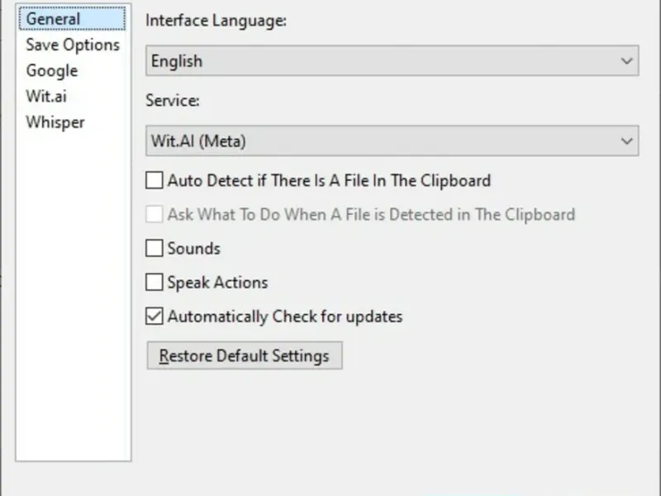Uncheck Automatically Check for updates
This screenshot has width=661, height=496.
(x=155, y=316)
